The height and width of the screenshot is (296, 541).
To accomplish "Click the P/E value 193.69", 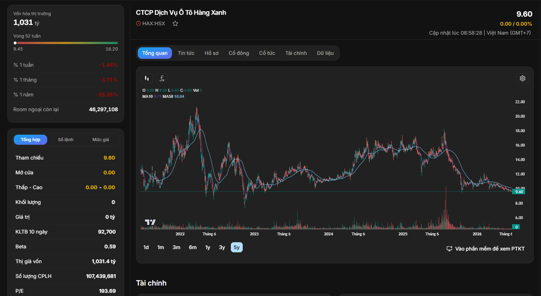I will pyautogui.click(x=107, y=291).
